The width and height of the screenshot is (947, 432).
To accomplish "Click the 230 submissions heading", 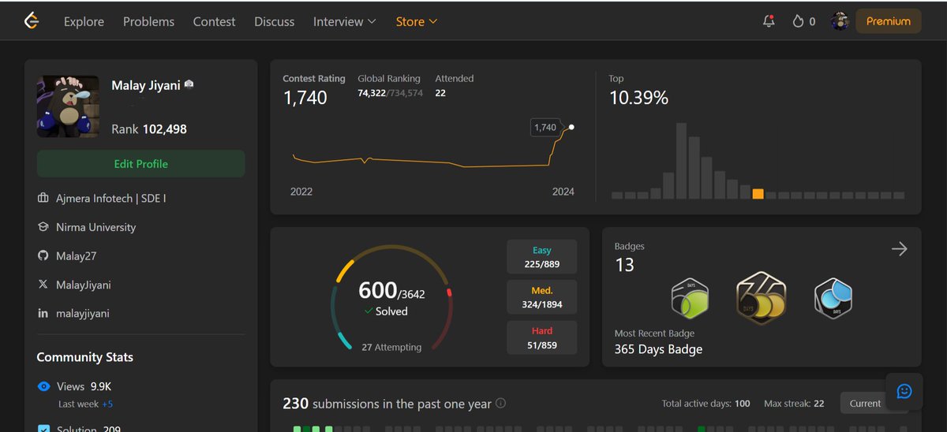I will point(387,404).
